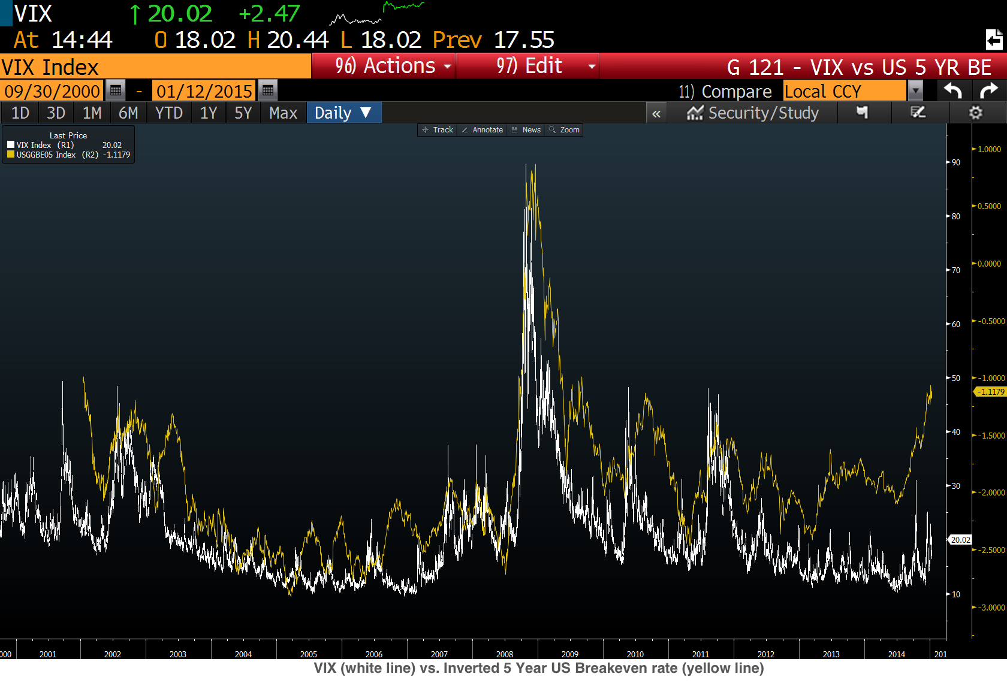Click the VIX Index security field
This screenshot has height=689, width=1007.
coord(155,66)
